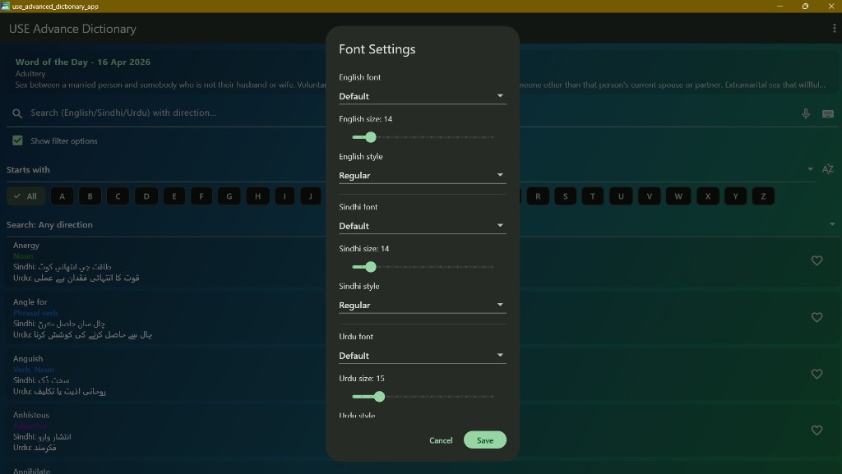Open the Urdu font dropdown
This screenshot has height=474, width=842.
coord(422,356)
